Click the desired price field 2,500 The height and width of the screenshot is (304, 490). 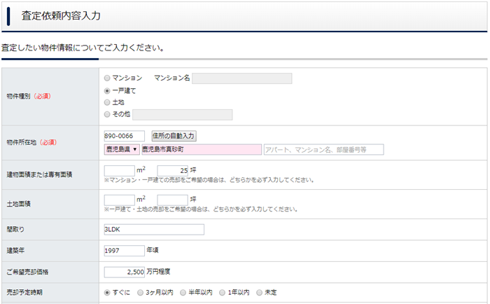point(125,272)
